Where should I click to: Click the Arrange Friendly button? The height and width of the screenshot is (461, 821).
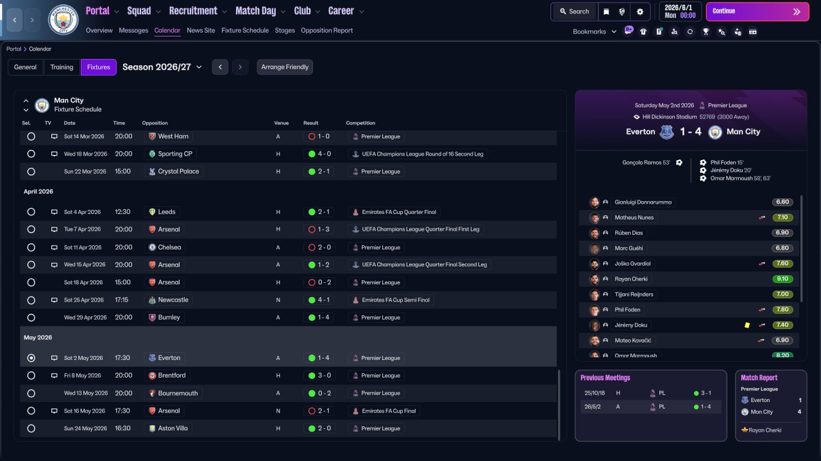[x=285, y=67]
